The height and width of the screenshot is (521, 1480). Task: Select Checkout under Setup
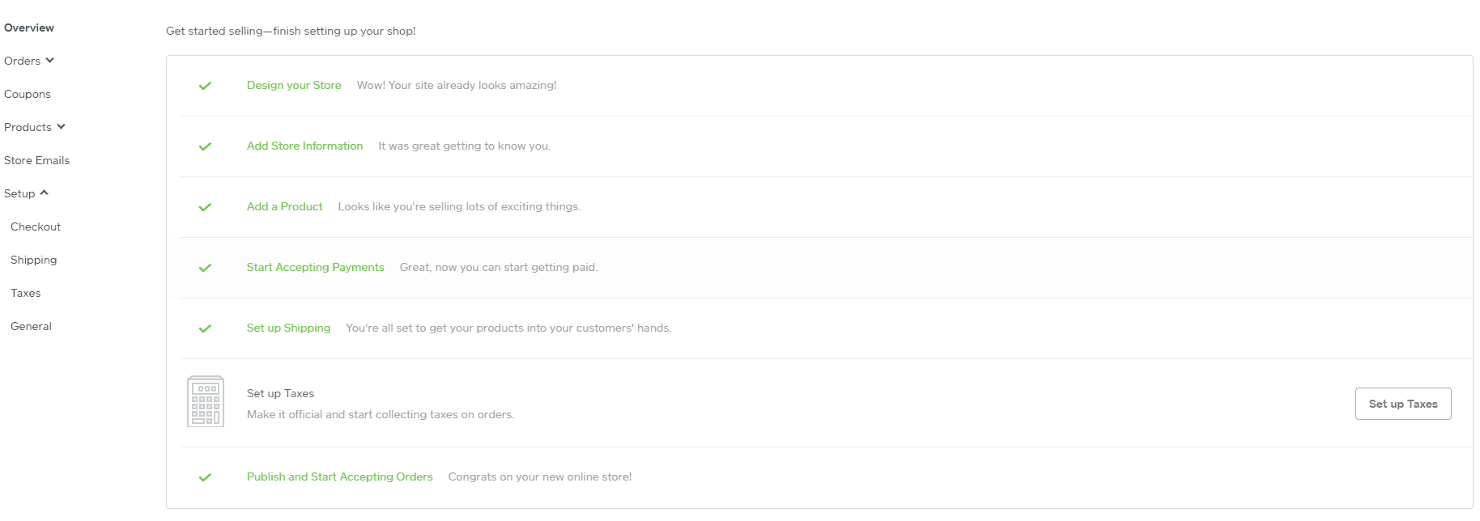click(x=36, y=227)
